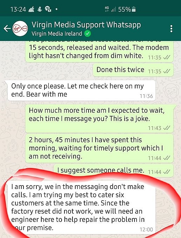The image size is (181, 238).
Task: Tap the "I suggest someone calls me" message
Action: 114,170
